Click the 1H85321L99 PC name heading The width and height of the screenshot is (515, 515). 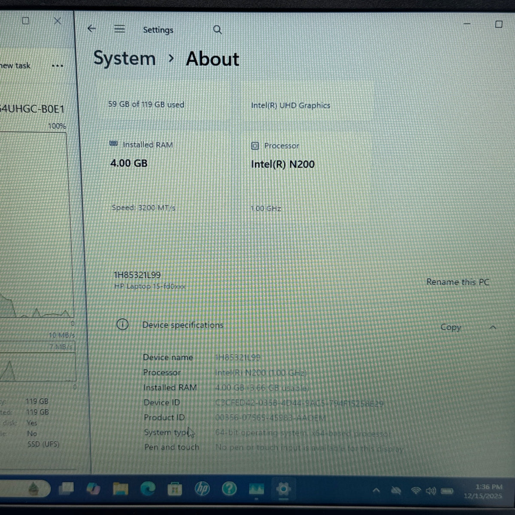click(x=137, y=275)
